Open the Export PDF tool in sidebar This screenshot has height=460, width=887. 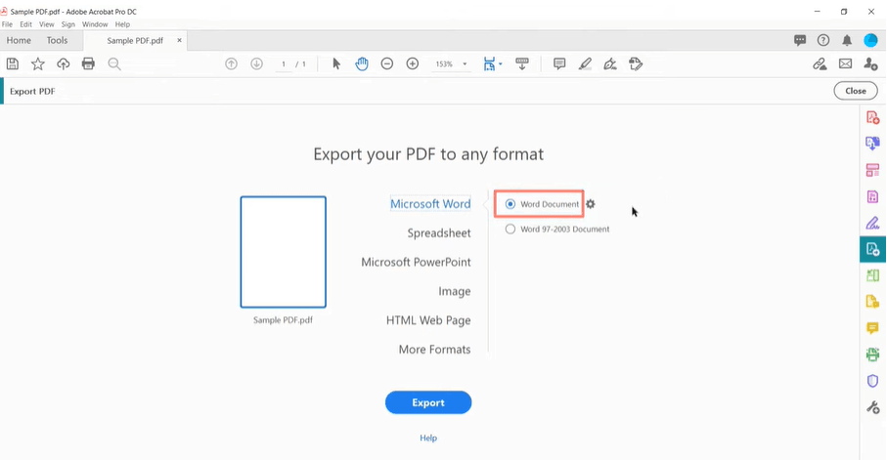coord(872,249)
